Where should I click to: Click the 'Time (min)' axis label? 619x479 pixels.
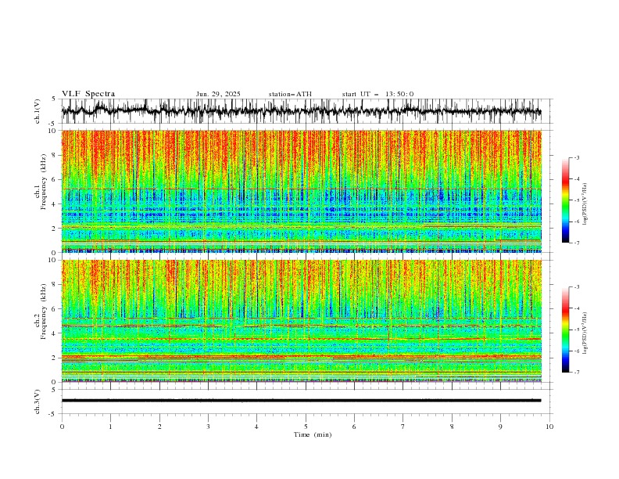click(313, 434)
